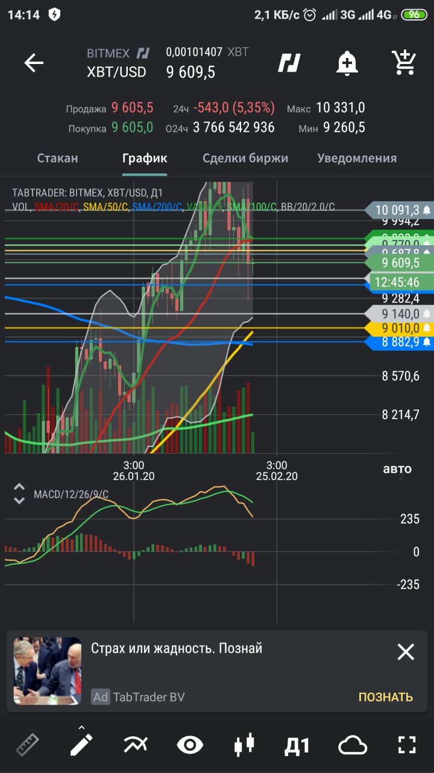Tap the date label 25.02.20
This screenshot has width=434, height=773.
pyautogui.click(x=277, y=476)
